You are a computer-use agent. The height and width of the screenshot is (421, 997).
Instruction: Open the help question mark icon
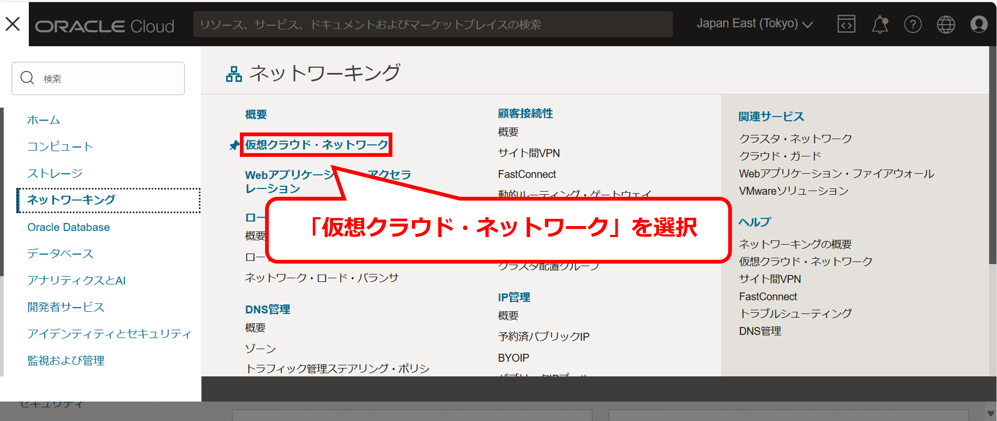[x=913, y=25]
